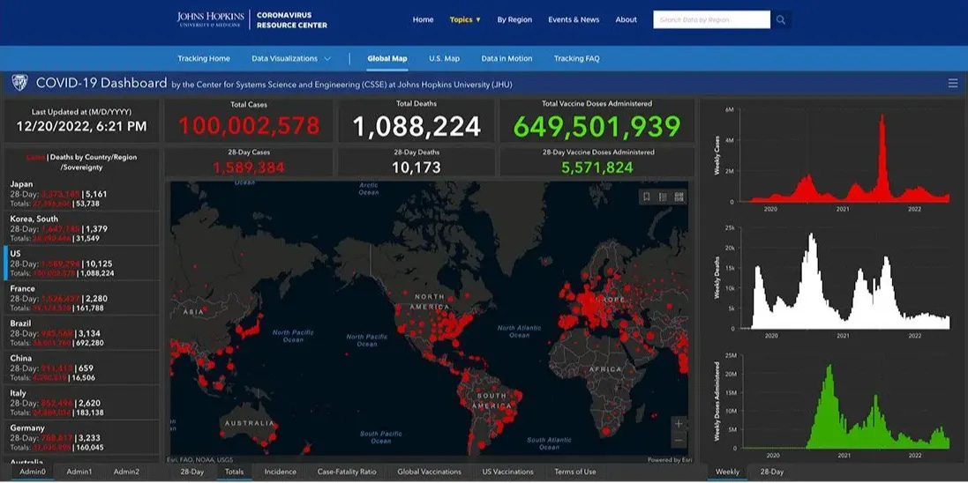Switch list to Admin0 level

point(32,472)
